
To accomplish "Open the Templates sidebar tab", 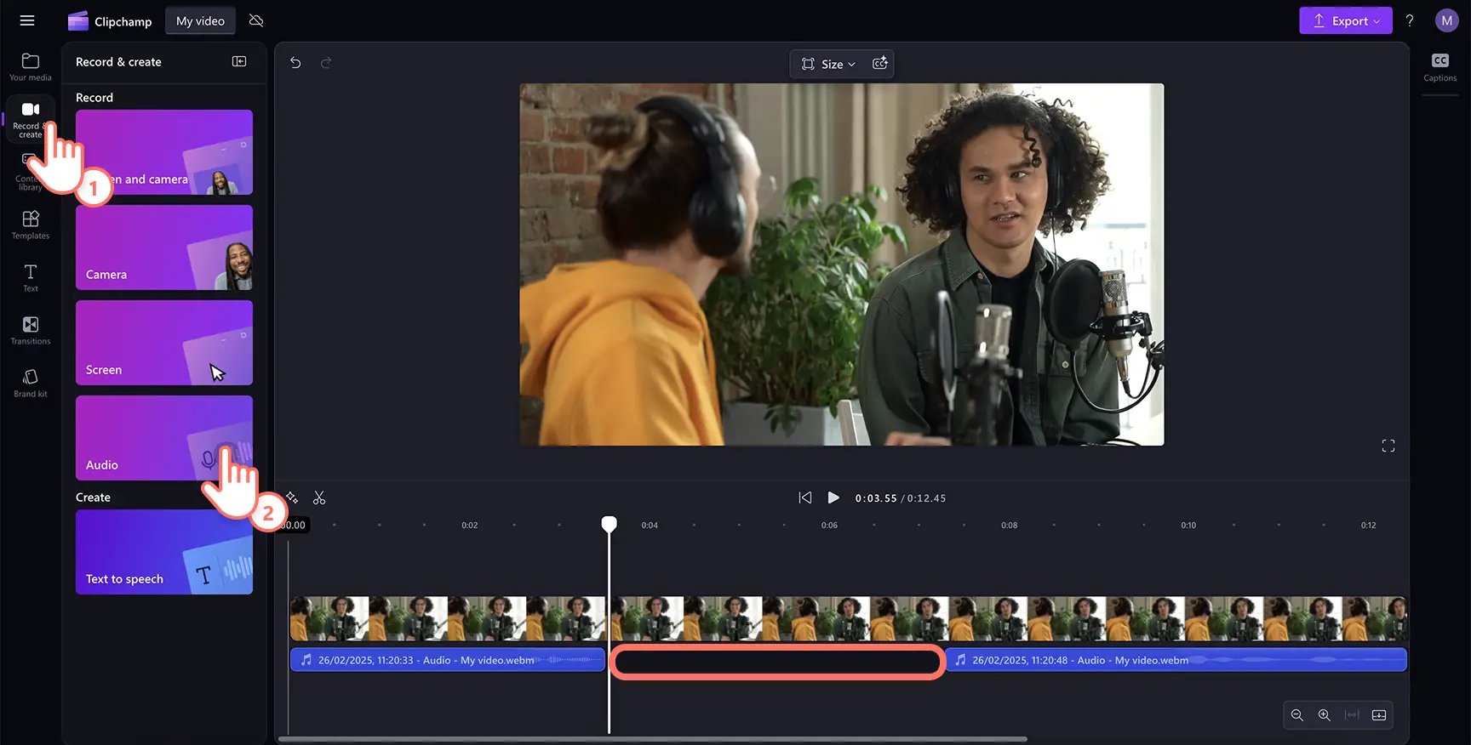I will click(x=31, y=225).
